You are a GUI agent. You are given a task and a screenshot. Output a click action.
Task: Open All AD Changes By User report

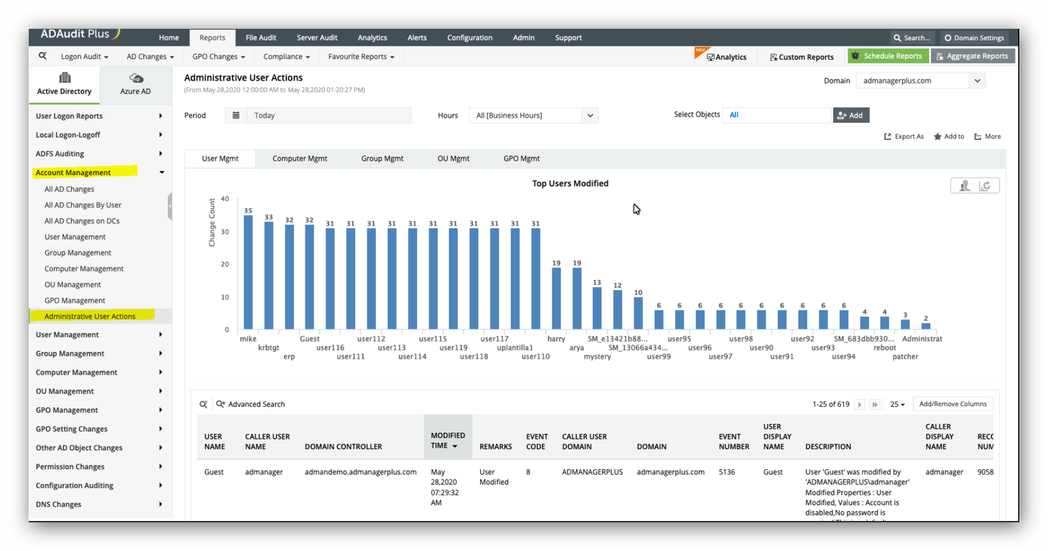click(x=83, y=205)
